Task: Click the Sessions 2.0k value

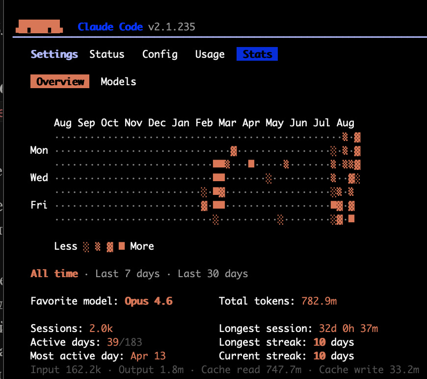Action: (x=101, y=328)
